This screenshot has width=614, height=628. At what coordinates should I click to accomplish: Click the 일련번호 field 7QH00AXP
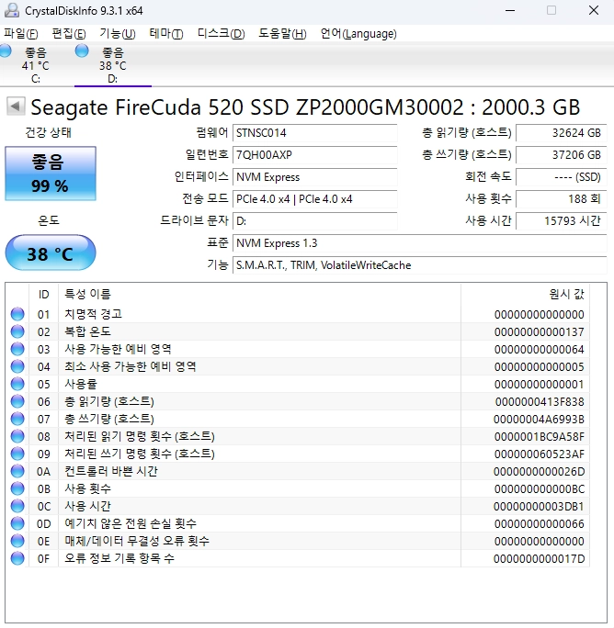click(x=315, y=155)
